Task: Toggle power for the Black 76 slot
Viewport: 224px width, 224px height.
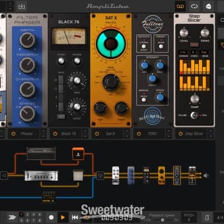Action: pyautogui.click(x=55, y=134)
